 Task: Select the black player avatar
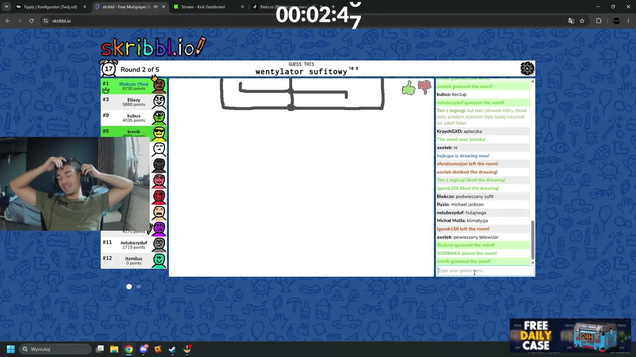tap(159, 165)
